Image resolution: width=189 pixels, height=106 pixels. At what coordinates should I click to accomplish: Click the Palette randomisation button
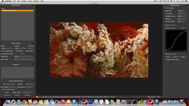[x=7, y=92]
